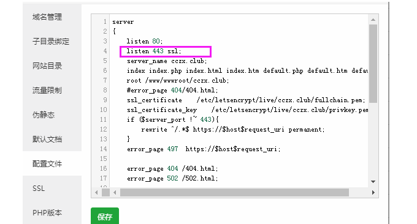Click the "server_name cczx.club;" line

coord(167,61)
